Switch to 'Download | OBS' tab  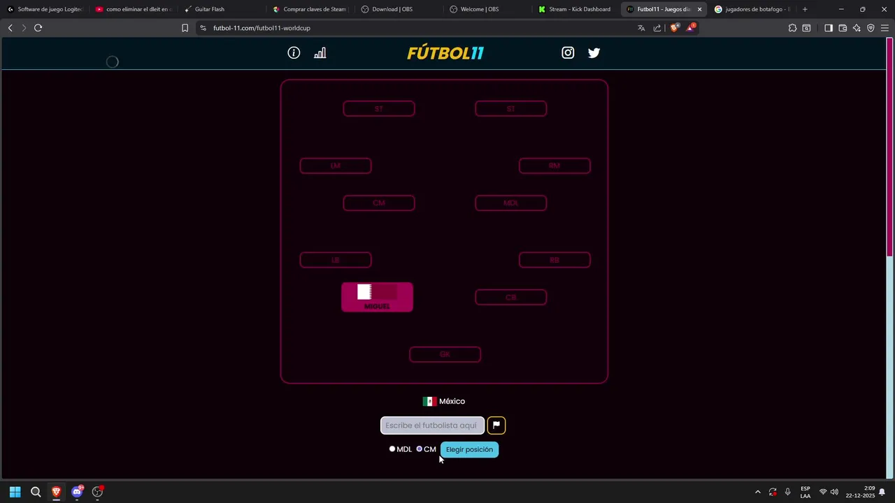(399, 9)
